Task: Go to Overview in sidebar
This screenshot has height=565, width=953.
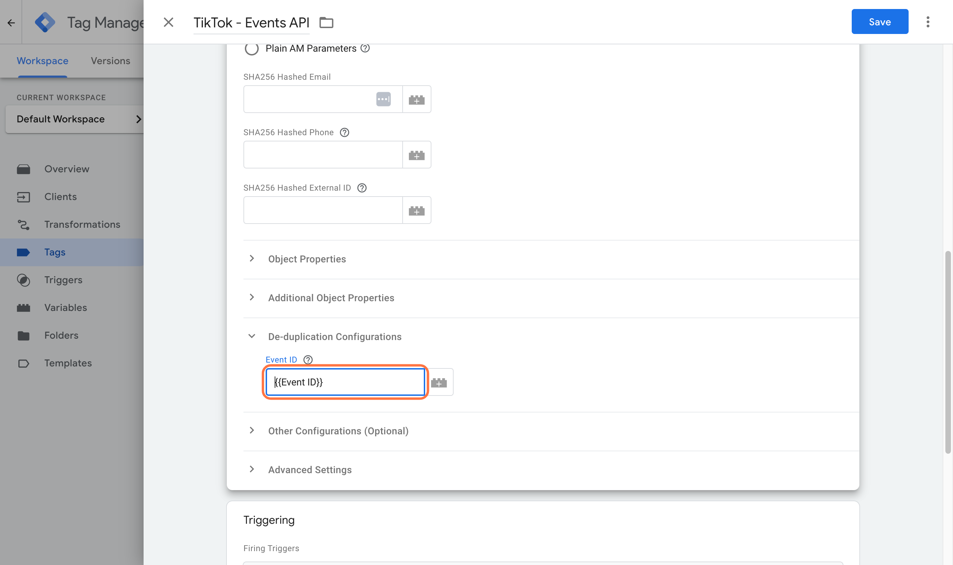Action: pos(71,169)
